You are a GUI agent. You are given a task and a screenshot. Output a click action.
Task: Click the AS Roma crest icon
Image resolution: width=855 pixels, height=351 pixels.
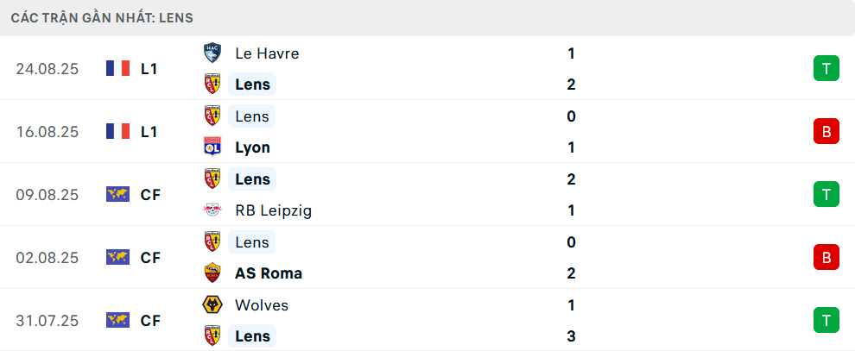[212, 273]
